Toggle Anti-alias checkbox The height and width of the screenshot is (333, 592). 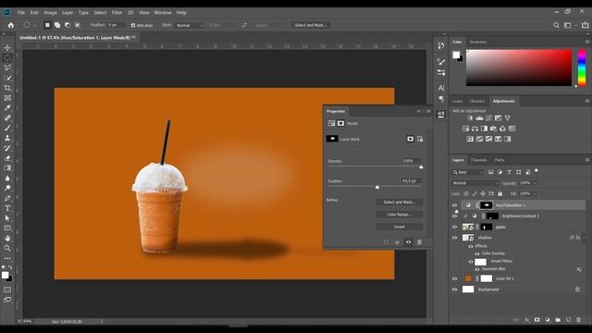[x=133, y=25]
